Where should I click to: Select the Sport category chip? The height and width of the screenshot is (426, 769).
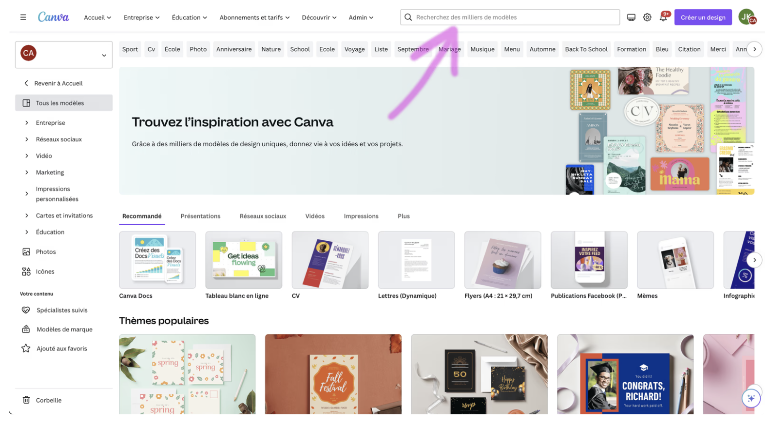[130, 49]
